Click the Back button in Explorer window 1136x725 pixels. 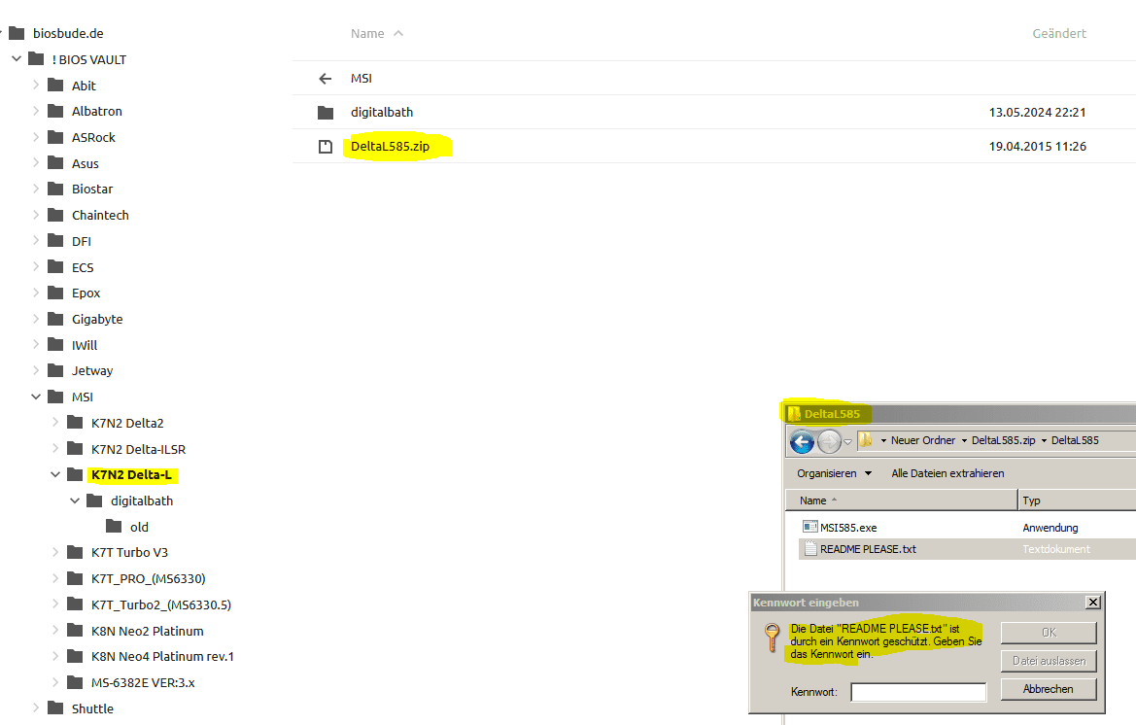tap(802, 440)
